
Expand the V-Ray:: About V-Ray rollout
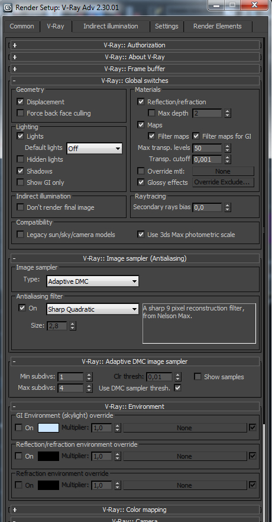(135, 57)
